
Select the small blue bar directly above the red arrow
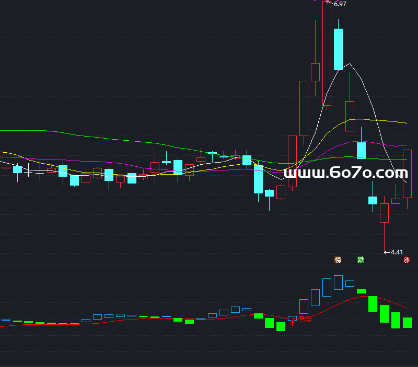293,317
